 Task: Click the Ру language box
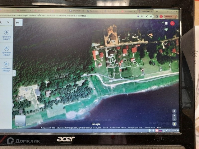tap(17, 22)
